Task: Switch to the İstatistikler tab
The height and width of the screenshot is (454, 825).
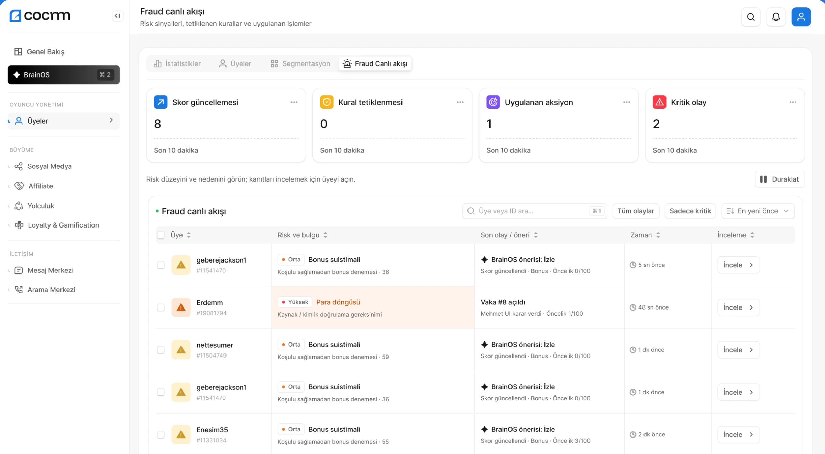Action: tap(177, 63)
